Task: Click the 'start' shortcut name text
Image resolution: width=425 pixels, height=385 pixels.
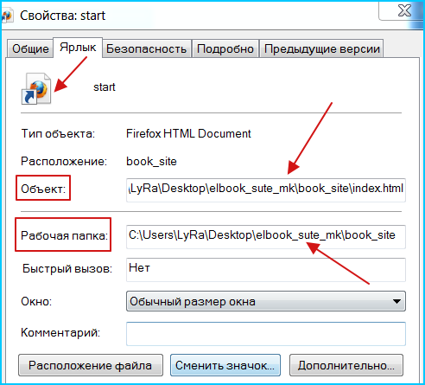Action: (x=105, y=87)
